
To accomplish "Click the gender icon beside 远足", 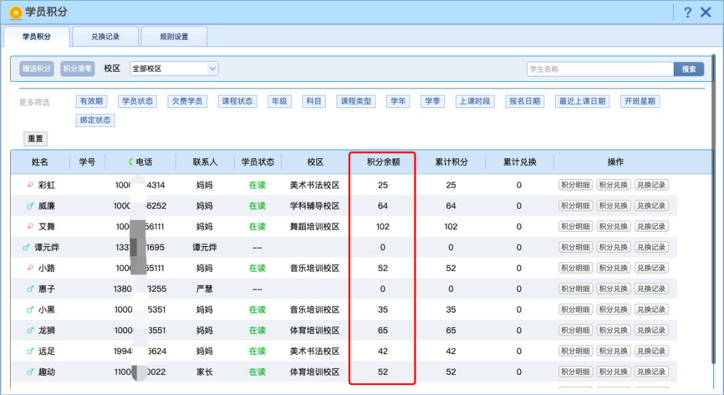I will pos(30,351).
